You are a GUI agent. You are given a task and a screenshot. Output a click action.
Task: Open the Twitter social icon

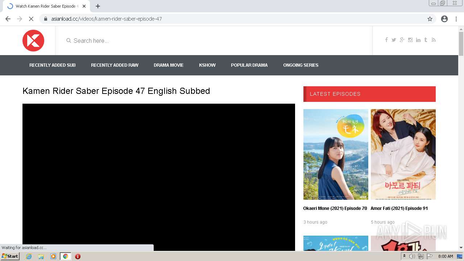coord(394,40)
